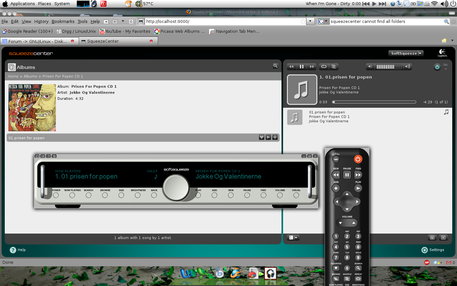Viewport: 457px width, 286px height.
Task: Click BROWSE button on SoftSqueeze front panel
Action: coord(105,195)
